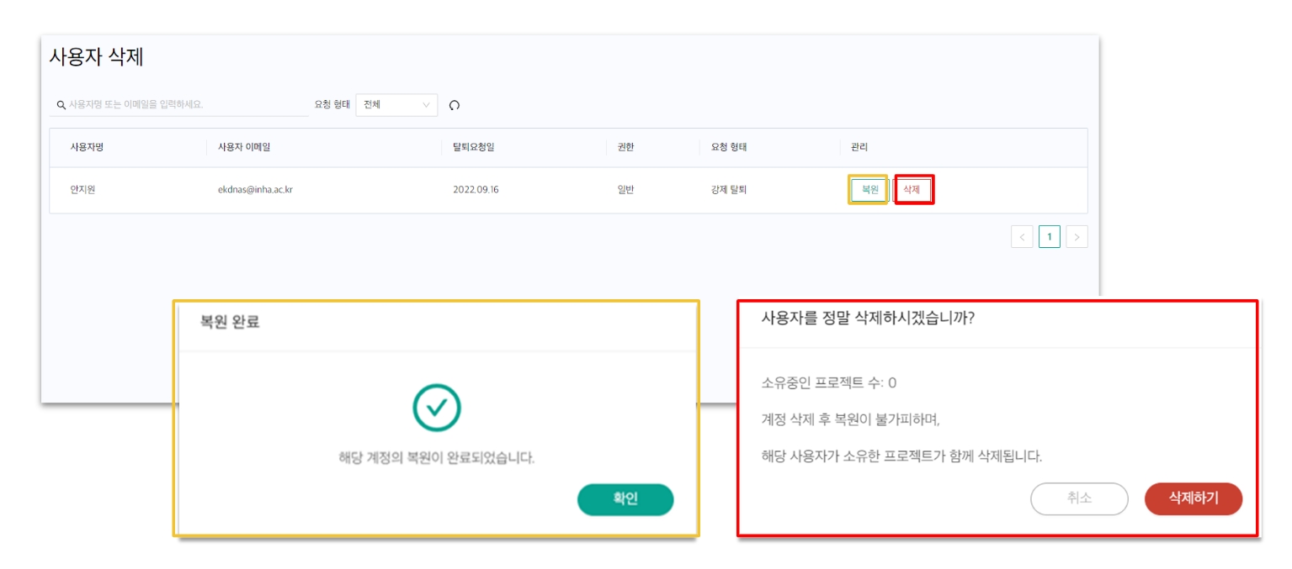This screenshot has height=569, width=1292.
Task: Click the 권한 column header
Action: coord(625,147)
